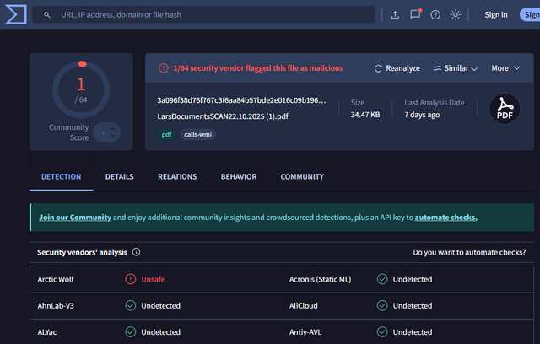Click the Sign in link
The image size is (540, 344).
(496, 15)
